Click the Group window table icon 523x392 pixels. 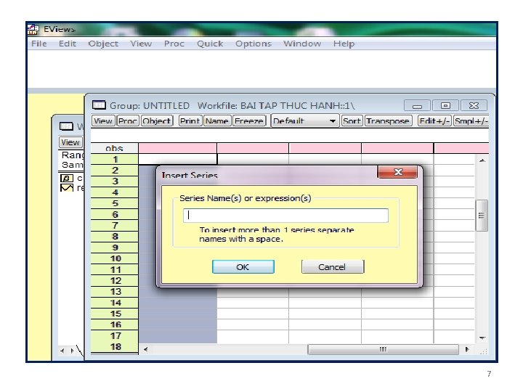(x=99, y=105)
